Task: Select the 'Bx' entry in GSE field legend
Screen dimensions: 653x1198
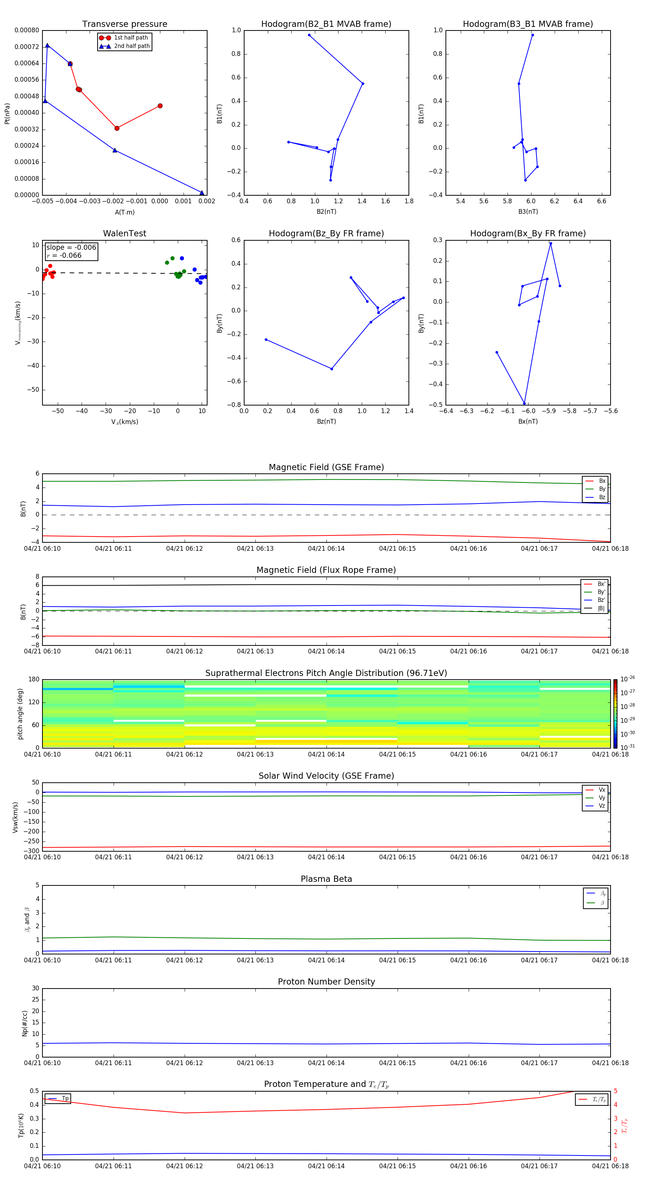Action: pos(595,481)
